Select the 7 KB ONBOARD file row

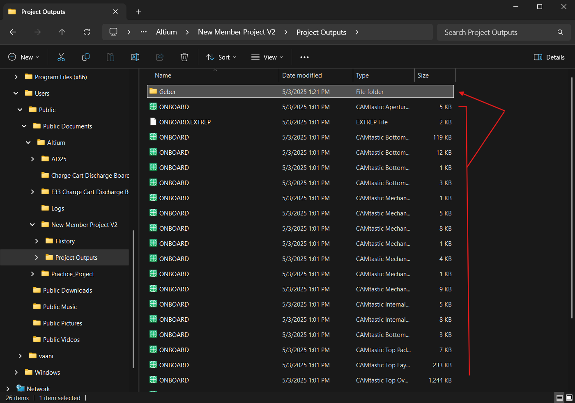300,350
